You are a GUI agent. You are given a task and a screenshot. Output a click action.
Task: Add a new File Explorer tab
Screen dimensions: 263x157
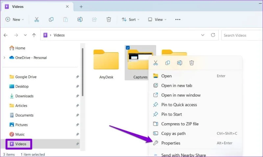coord(81,7)
